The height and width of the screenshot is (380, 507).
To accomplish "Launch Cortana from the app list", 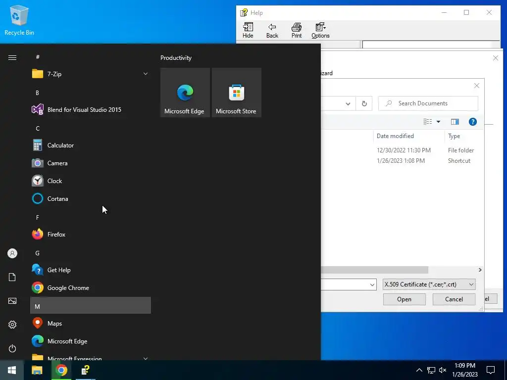I will pos(91,199).
